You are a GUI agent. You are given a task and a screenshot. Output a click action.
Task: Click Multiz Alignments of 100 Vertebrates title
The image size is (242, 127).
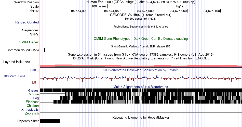coord(141,87)
